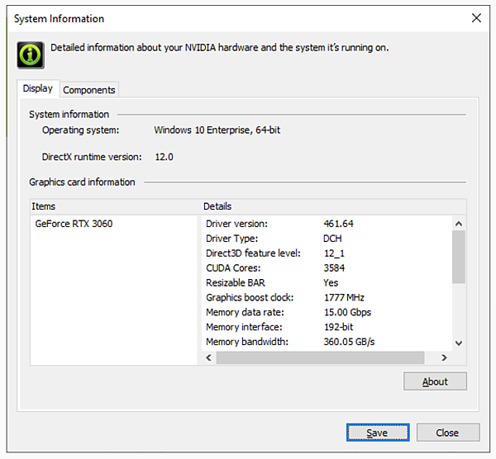The image size is (496, 459).
Task: Click the Close button
Action: (448, 433)
